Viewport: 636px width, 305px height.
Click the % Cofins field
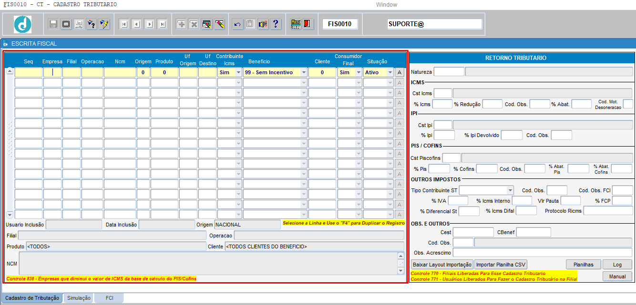[487, 168]
